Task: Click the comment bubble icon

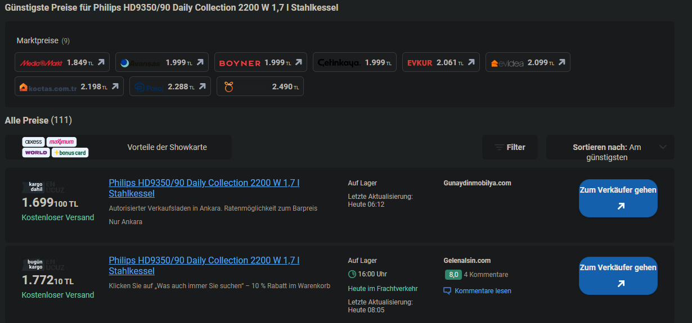Action: click(447, 291)
